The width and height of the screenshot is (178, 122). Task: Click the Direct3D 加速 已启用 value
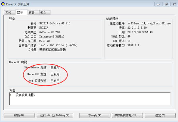55,74
